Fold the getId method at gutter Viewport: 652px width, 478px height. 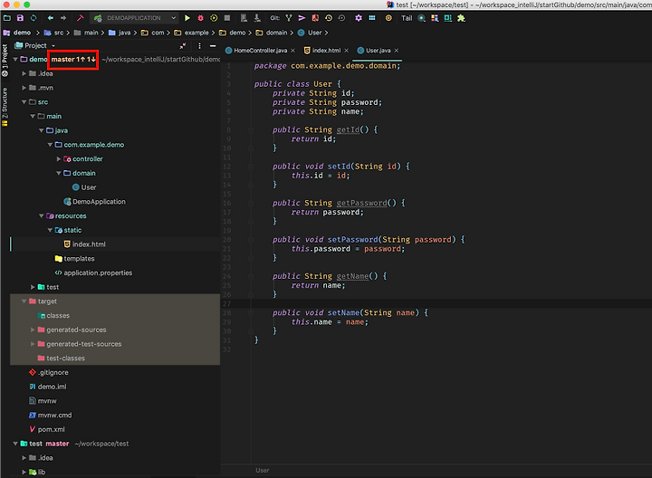tap(251, 130)
